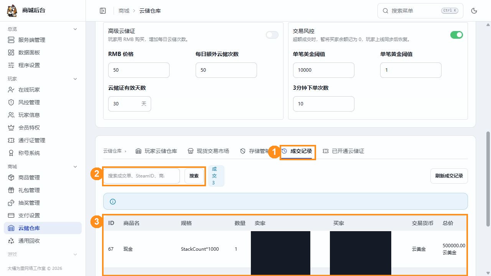The height and width of the screenshot is (276, 491).
Task: Switch to 现货交易市场 tab
Action: tap(208, 151)
